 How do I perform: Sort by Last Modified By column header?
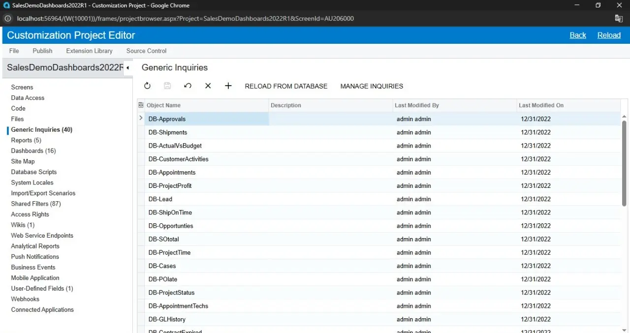[x=455, y=105]
